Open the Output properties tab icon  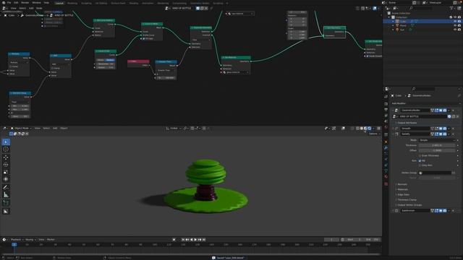(386, 110)
